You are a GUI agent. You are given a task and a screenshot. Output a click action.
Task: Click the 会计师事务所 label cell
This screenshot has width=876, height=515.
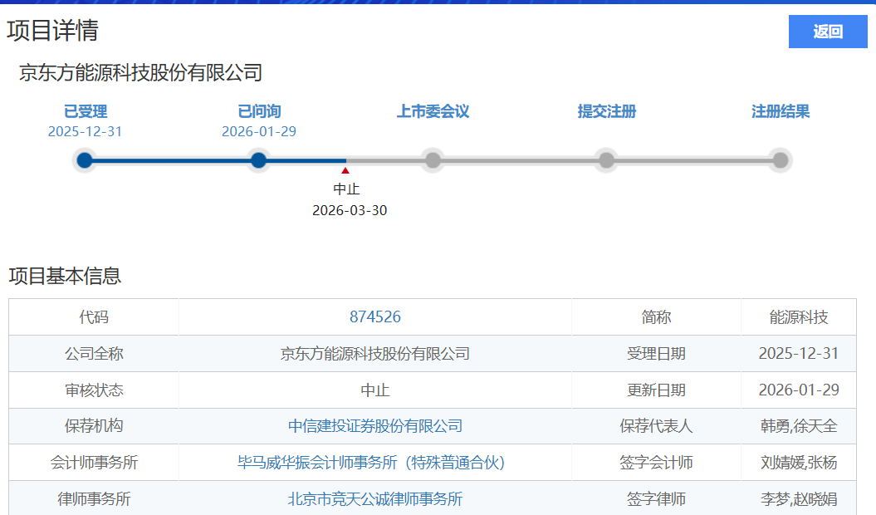(94, 463)
